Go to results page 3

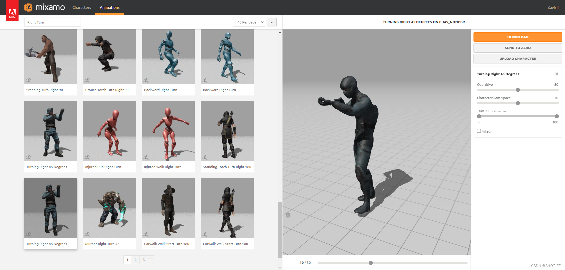144,260
